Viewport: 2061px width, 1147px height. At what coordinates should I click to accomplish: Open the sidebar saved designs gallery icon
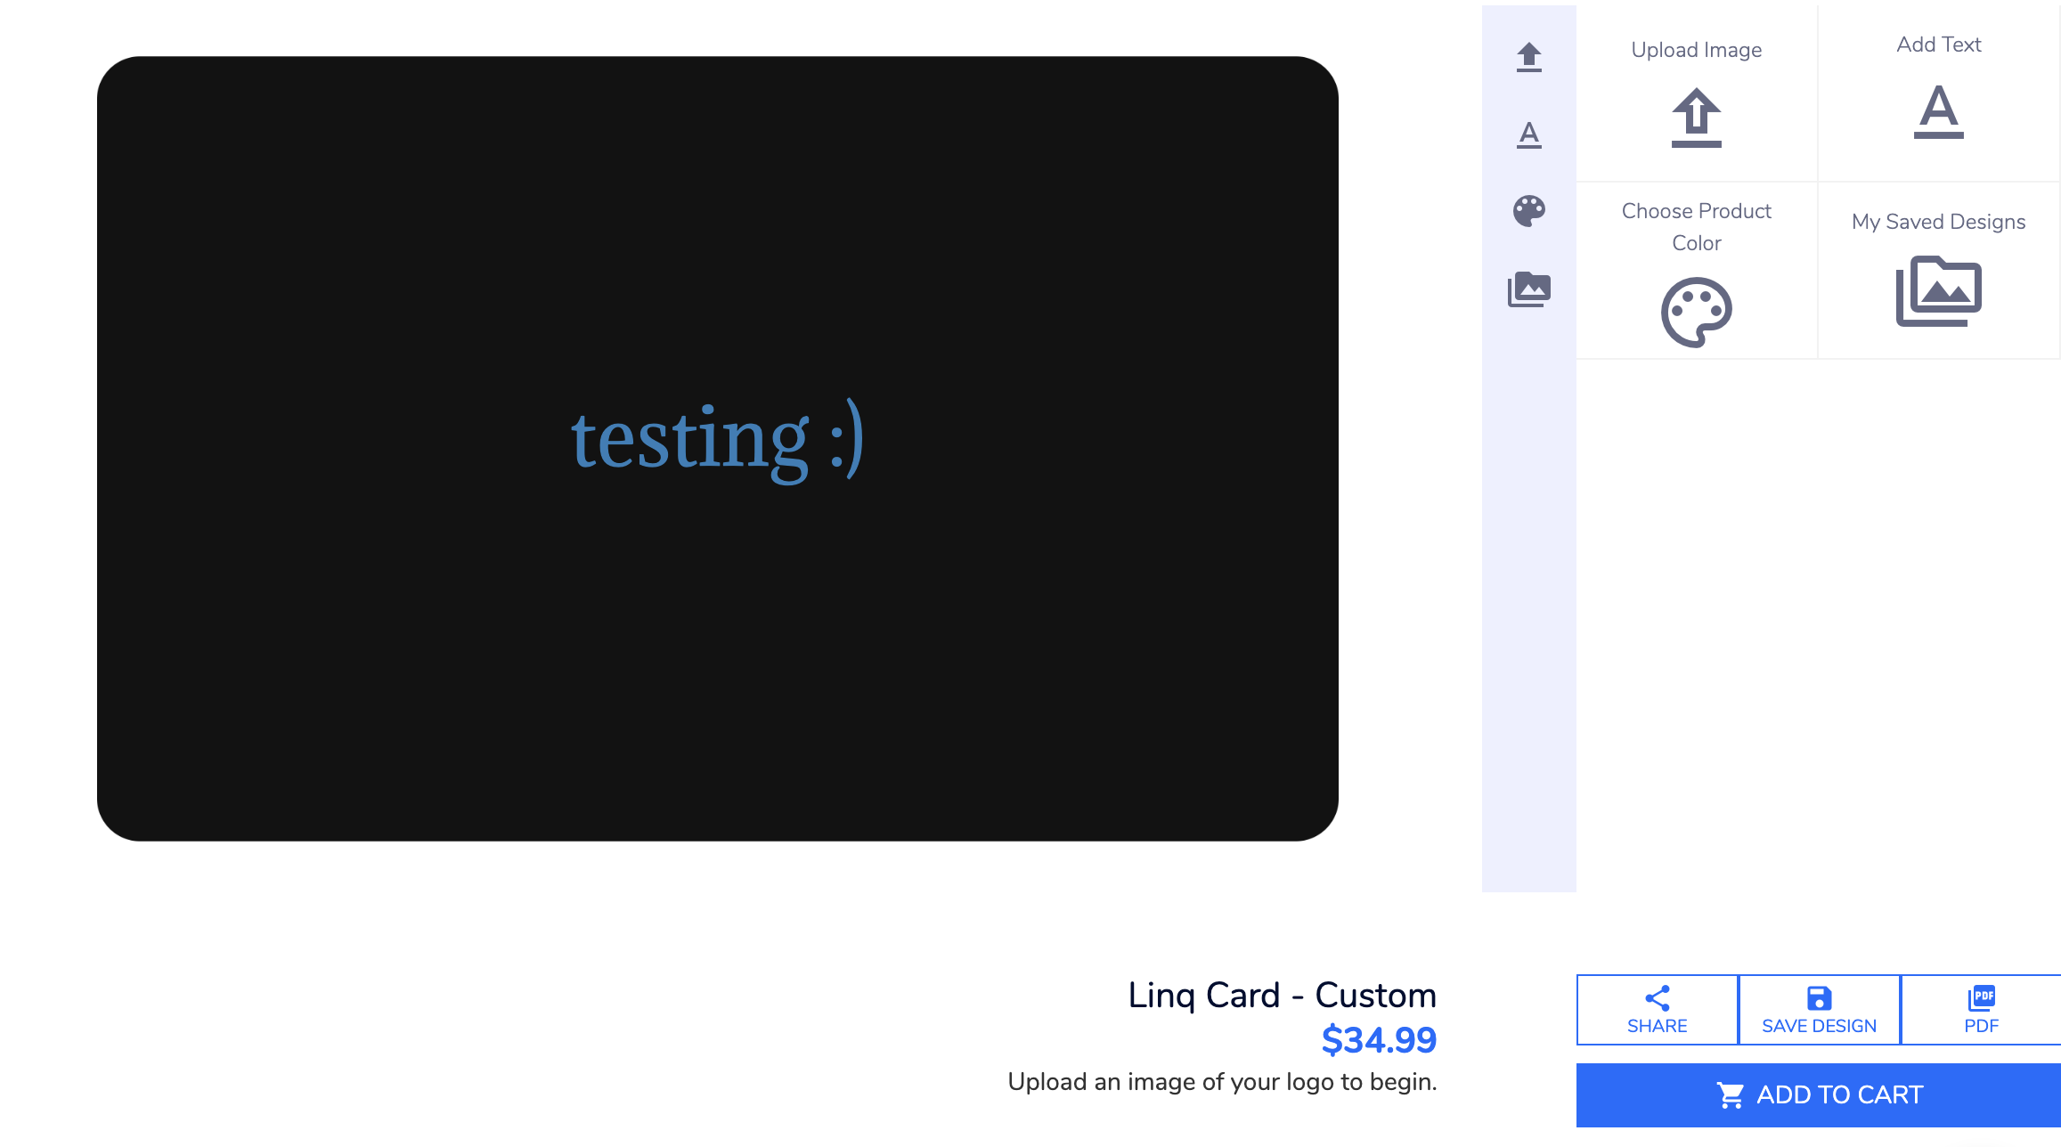[x=1528, y=289]
